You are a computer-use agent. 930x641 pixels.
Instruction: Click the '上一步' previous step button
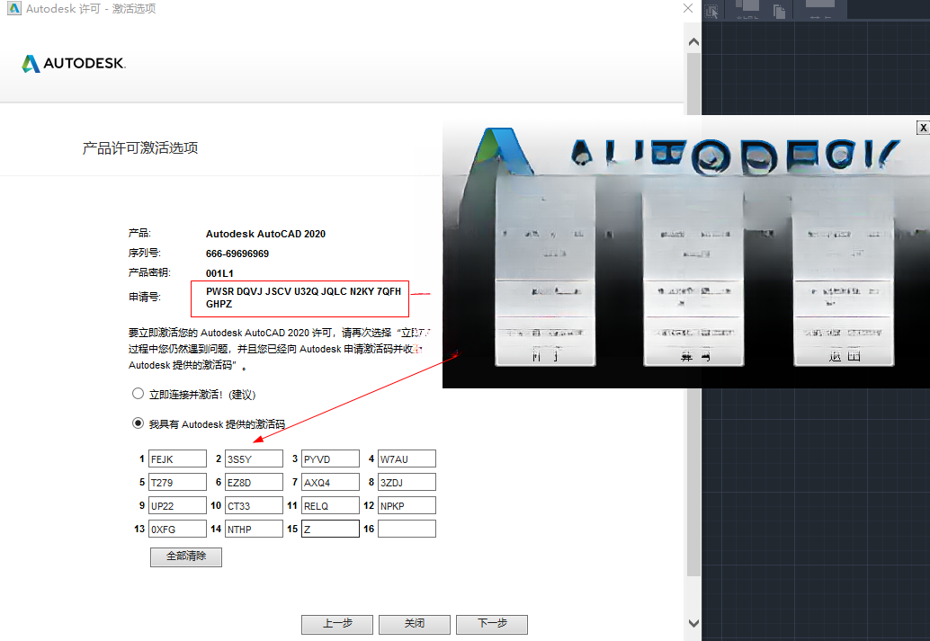pos(337,625)
